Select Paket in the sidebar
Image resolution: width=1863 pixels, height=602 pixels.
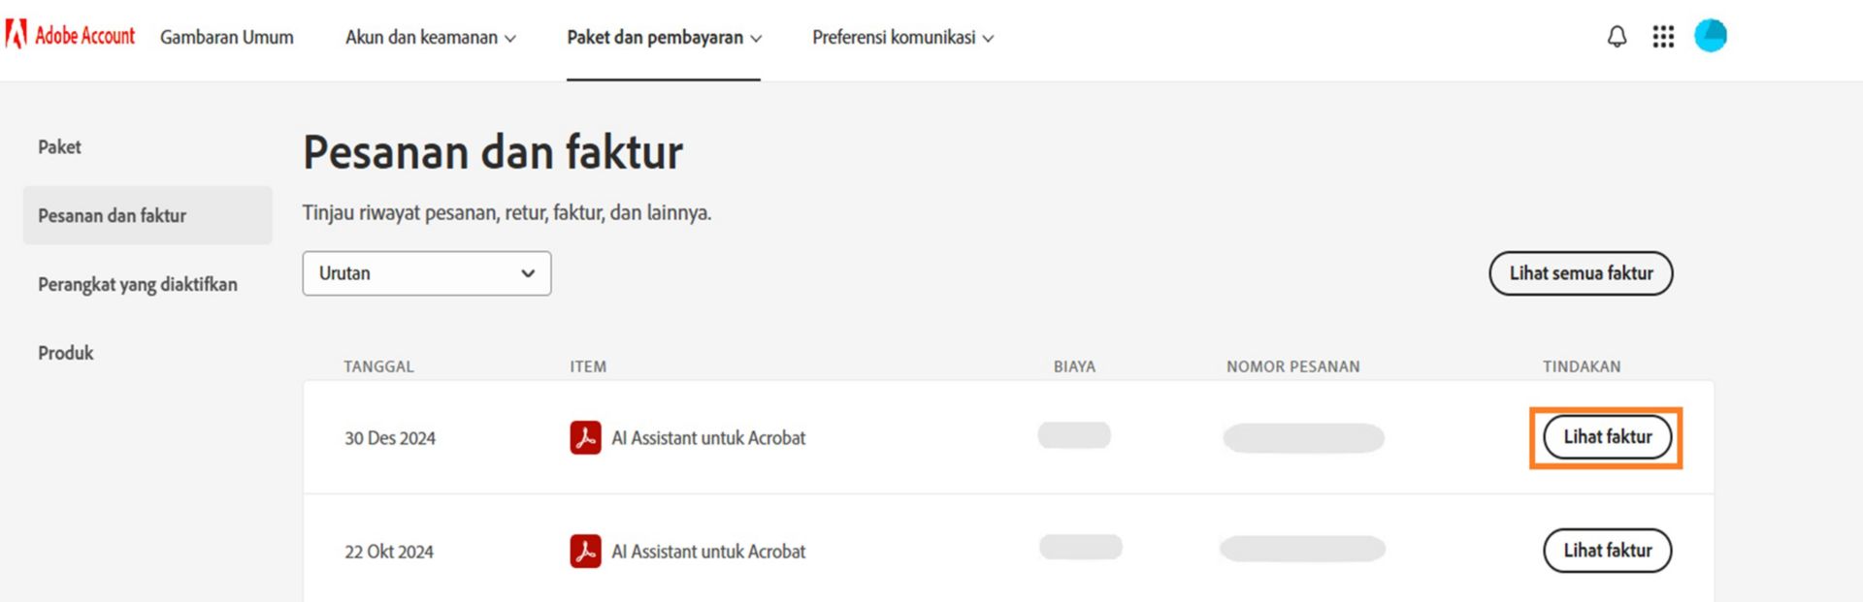tap(59, 147)
